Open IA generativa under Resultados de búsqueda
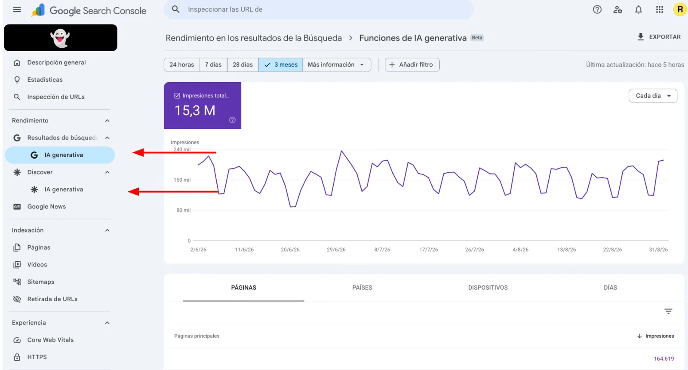 60,155
